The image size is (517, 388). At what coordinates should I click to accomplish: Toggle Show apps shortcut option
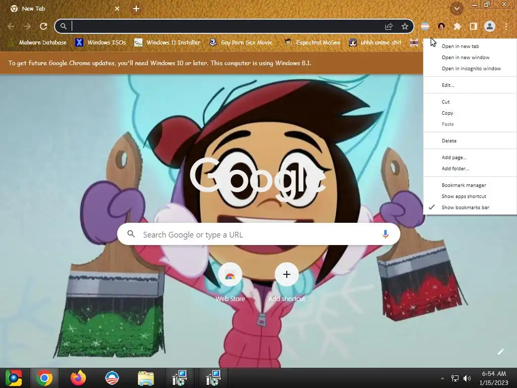(470, 197)
